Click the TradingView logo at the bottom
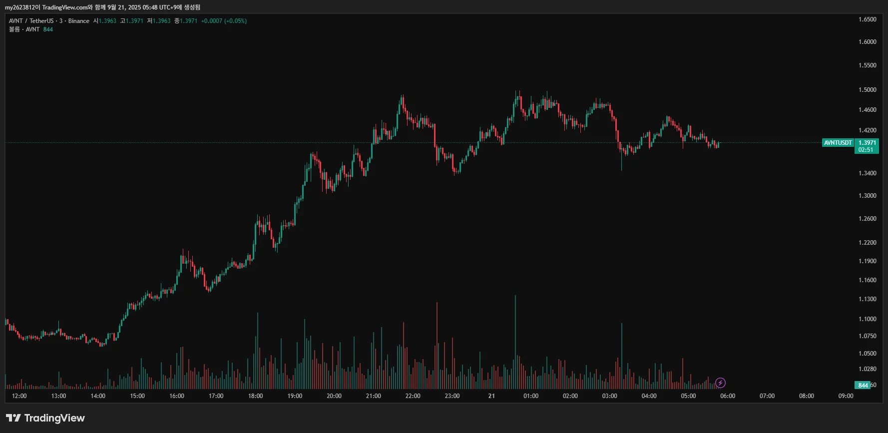Viewport: 888px width, 433px height. coord(45,418)
